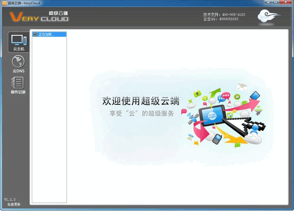Click the 检查更新 check update link
Image resolution: width=294 pixels, height=211 pixels.
tap(14, 204)
